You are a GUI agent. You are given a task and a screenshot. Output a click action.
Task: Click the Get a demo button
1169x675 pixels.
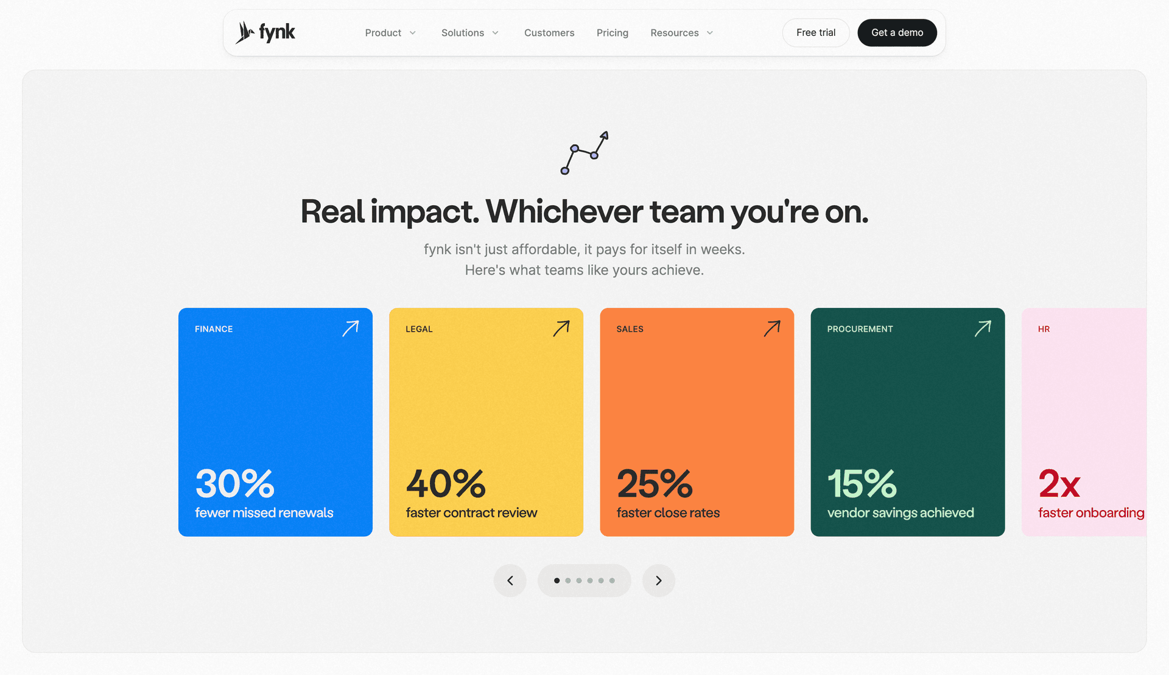[x=897, y=32]
